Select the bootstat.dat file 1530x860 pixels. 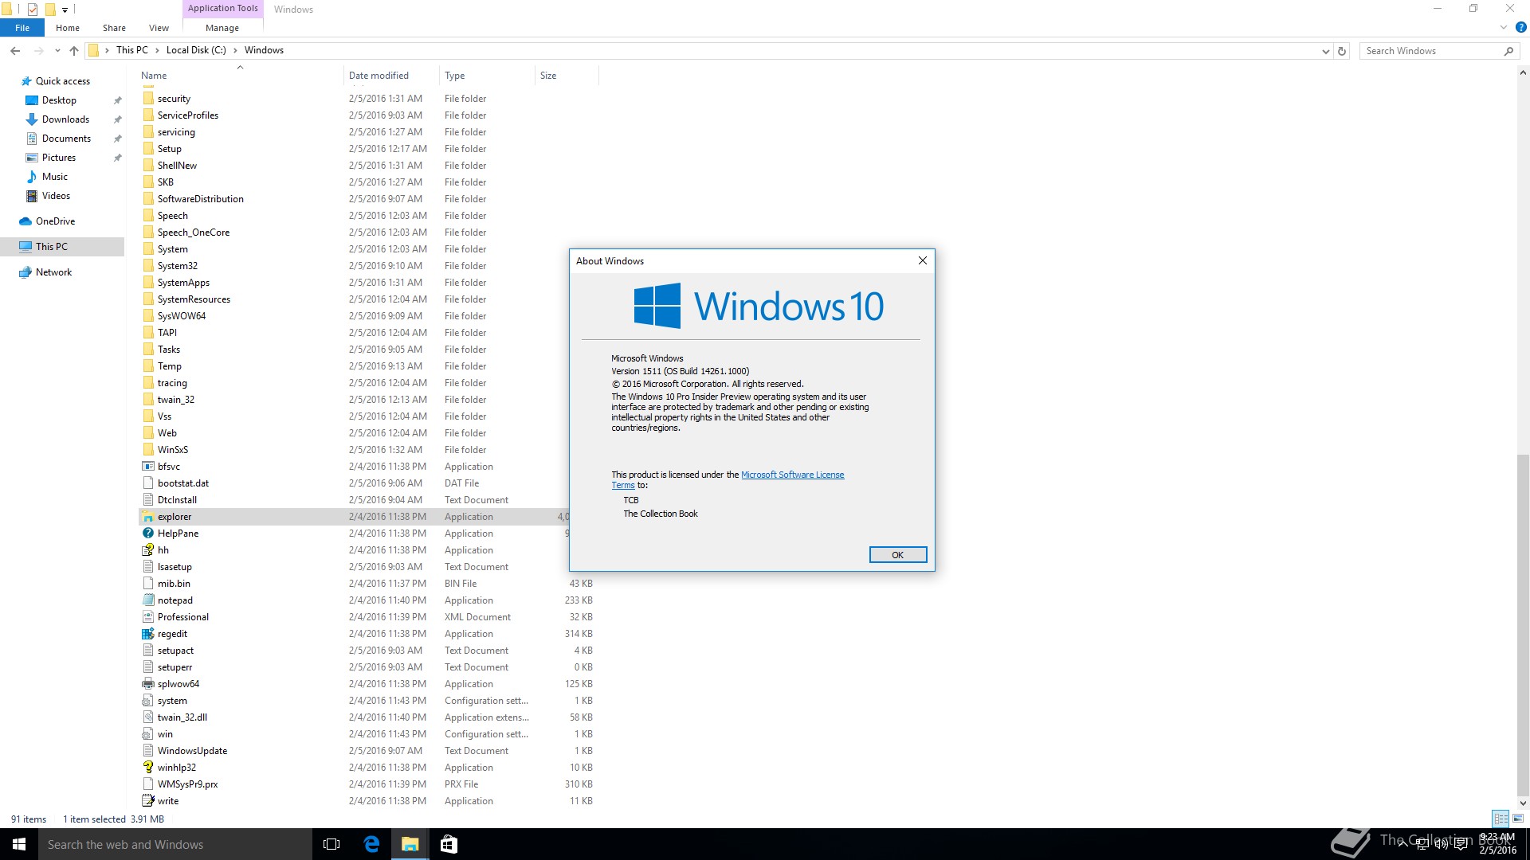click(x=182, y=483)
